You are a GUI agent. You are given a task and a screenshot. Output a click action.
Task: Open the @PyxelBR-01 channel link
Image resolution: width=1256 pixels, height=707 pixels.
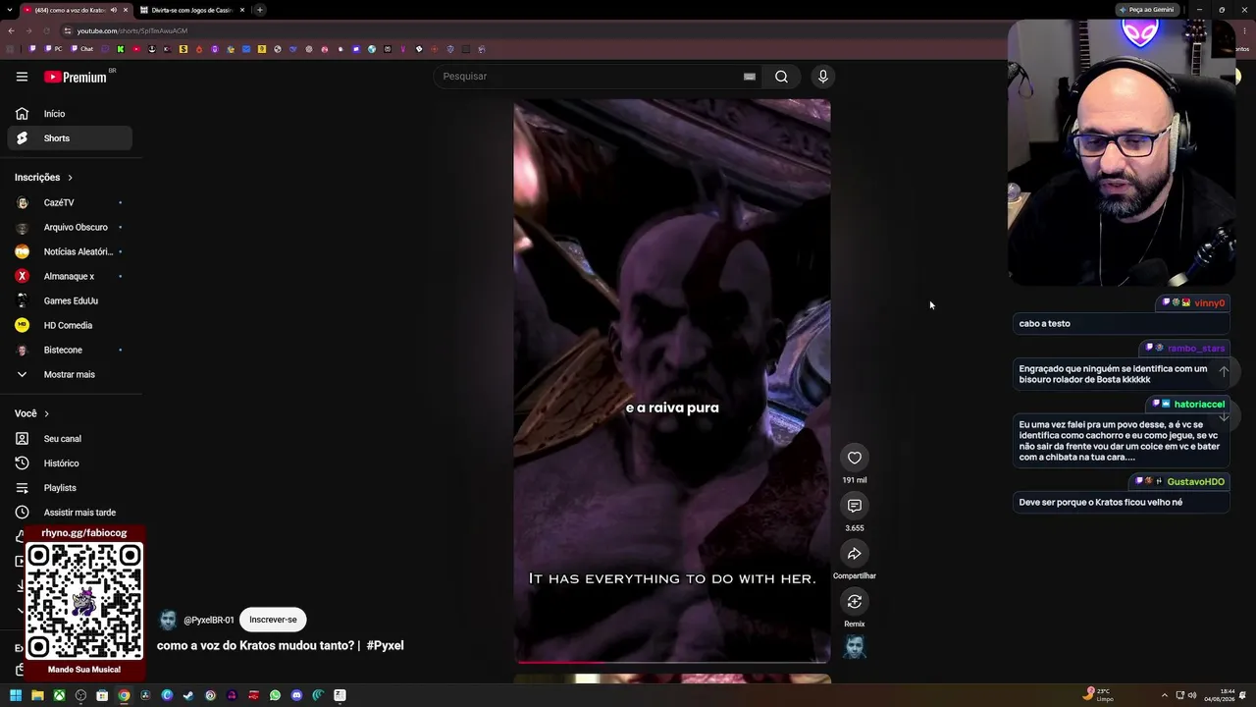coord(209,621)
